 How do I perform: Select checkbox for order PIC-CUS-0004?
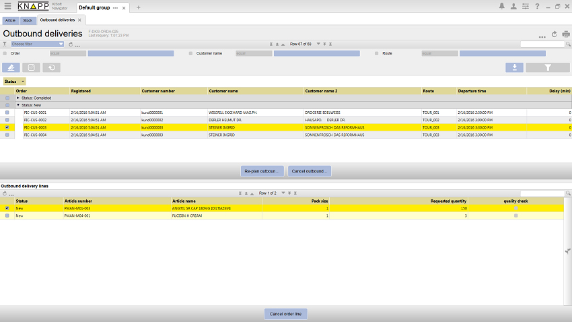point(7,135)
